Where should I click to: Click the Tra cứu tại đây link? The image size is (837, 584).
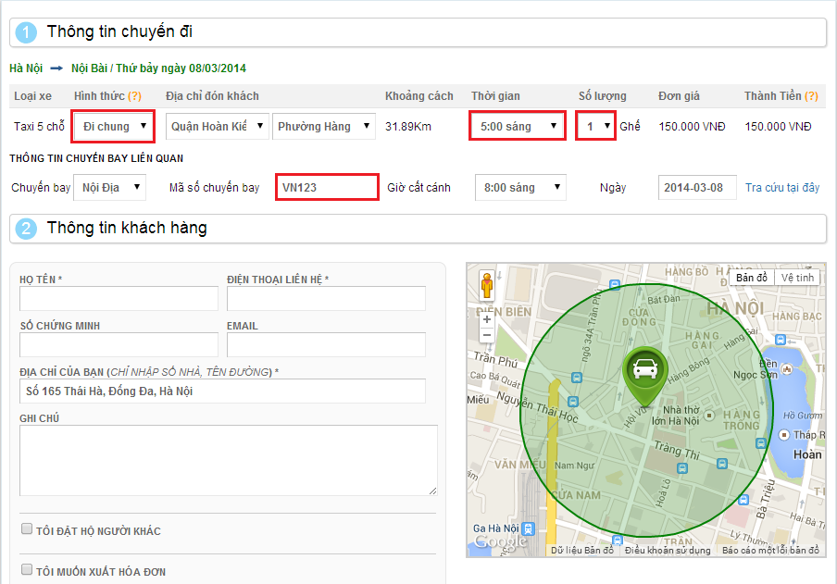tap(782, 188)
